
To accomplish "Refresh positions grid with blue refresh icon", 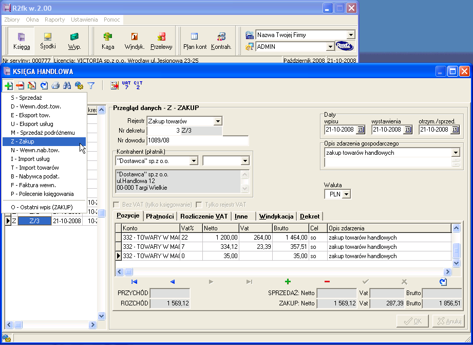I will (443, 282).
